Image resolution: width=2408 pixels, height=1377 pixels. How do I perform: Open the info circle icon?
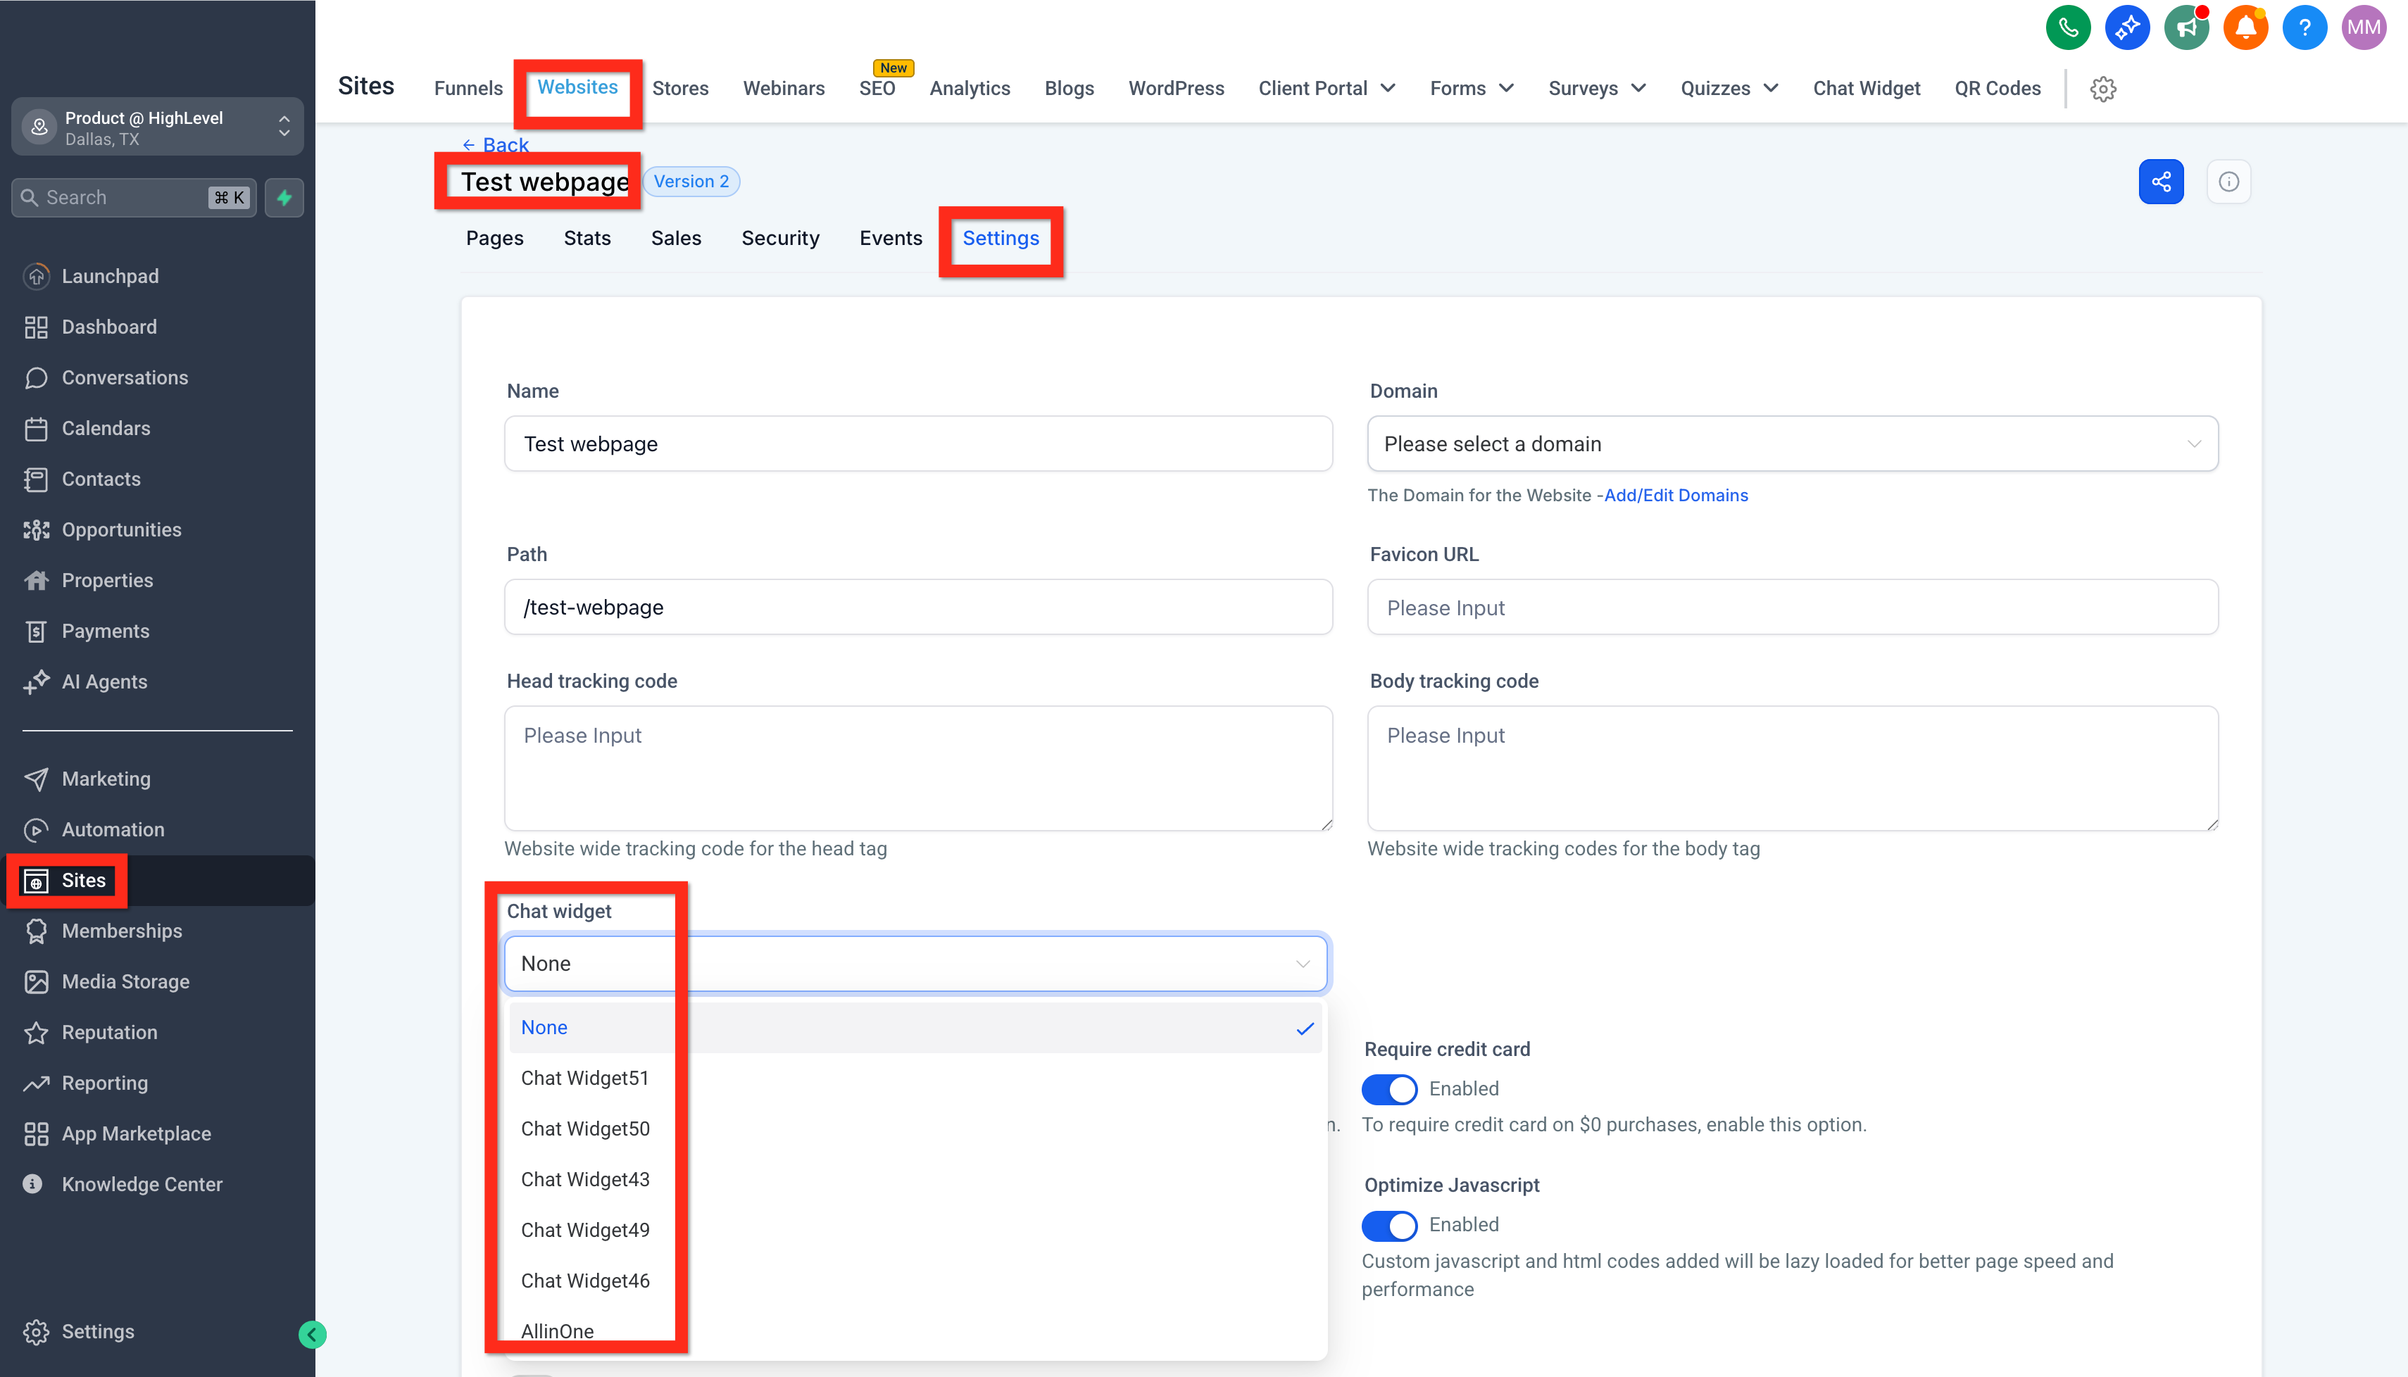point(2228,182)
